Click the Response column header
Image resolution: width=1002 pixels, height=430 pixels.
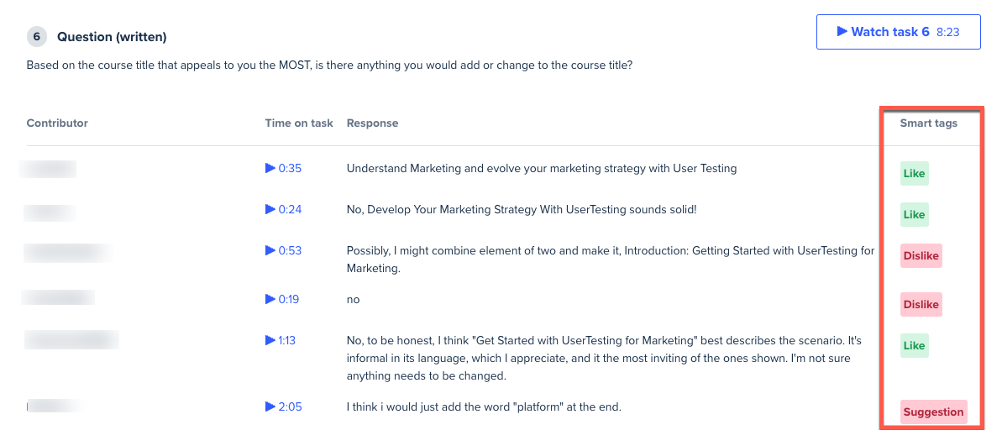373,123
